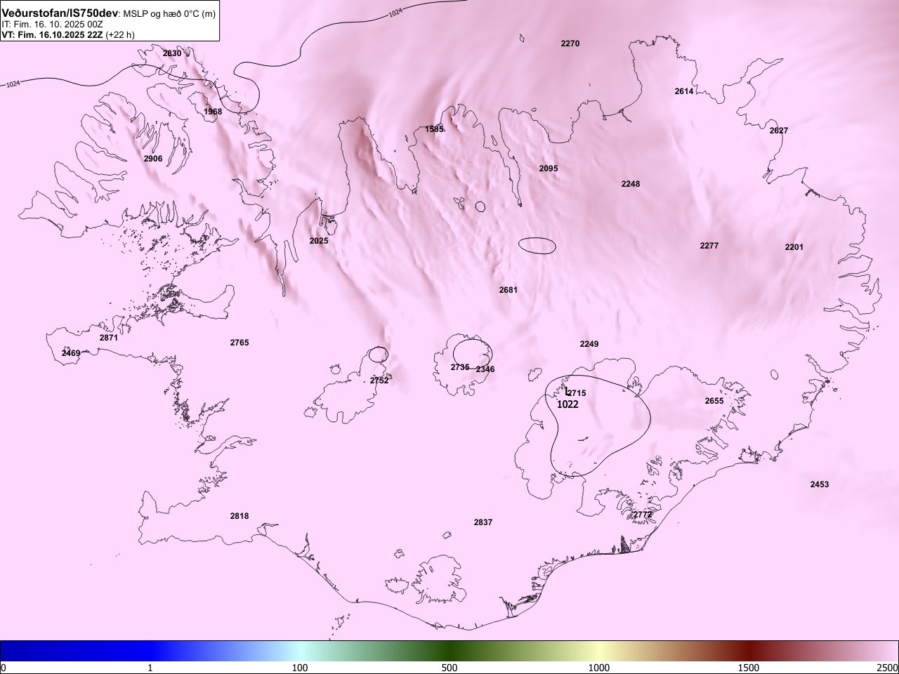Click the height value 2277
Screen dimensions: 899x674
coord(709,246)
